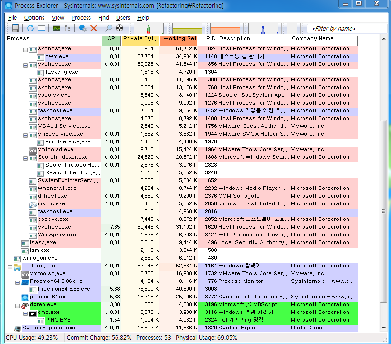
Task: Collapse the svchost.exe PID 824 node
Action: [x=25, y=50]
